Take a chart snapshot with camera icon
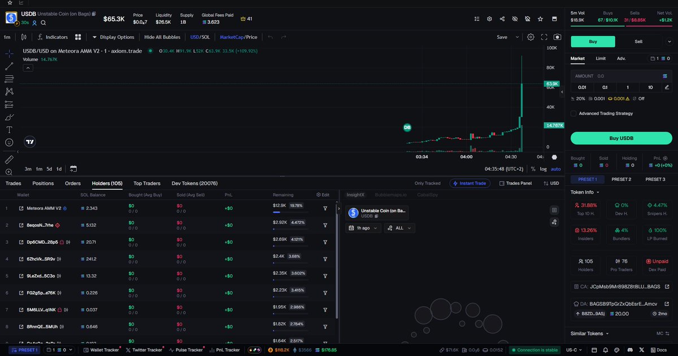Viewport: 678px width, 356px height. point(558,37)
